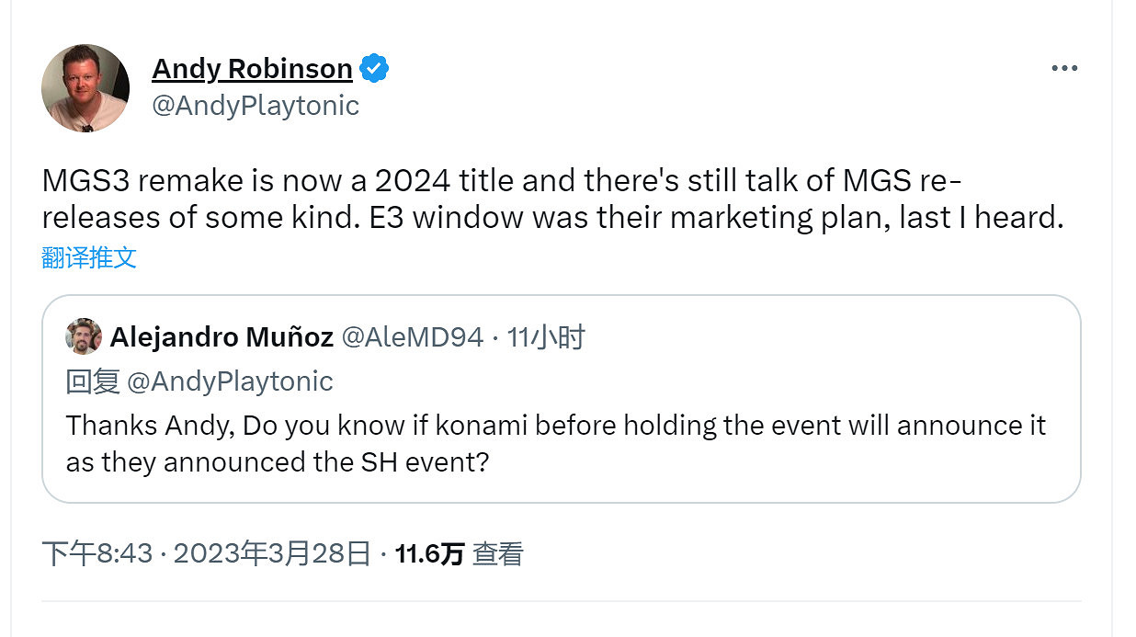This screenshot has height=637, width=1136.
Task: Click the 回复 label in quoted tweet
Action: (x=93, y=381)
